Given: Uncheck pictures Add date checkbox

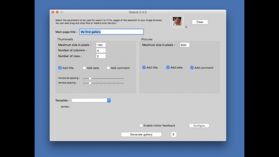Looking at the screenshot, I should tap(168, 68).
